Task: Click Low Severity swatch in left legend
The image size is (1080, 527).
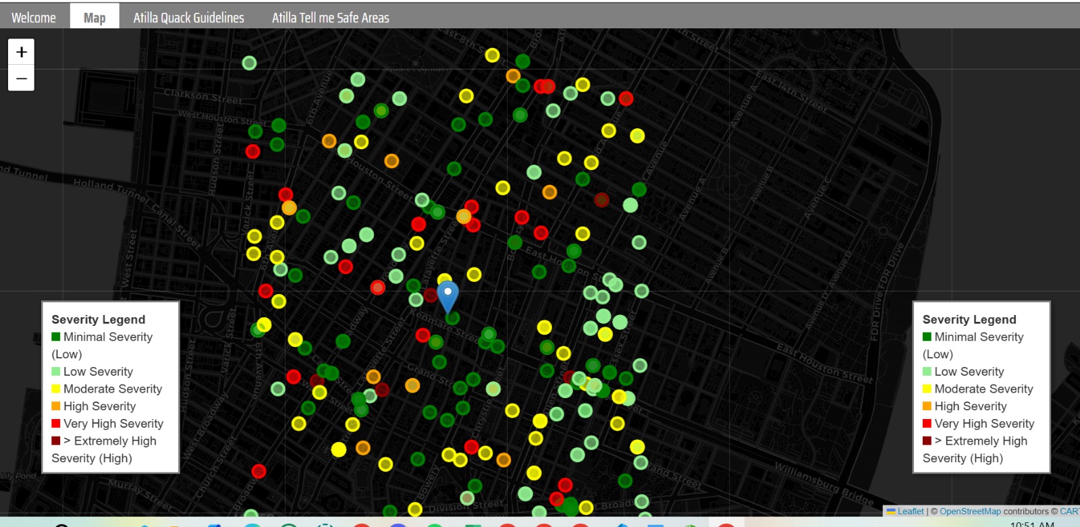Action: (x=56, y=371)
